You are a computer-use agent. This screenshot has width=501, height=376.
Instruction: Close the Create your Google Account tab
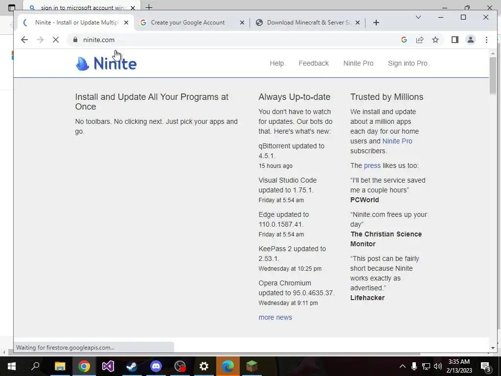click(x=242, y=23)
